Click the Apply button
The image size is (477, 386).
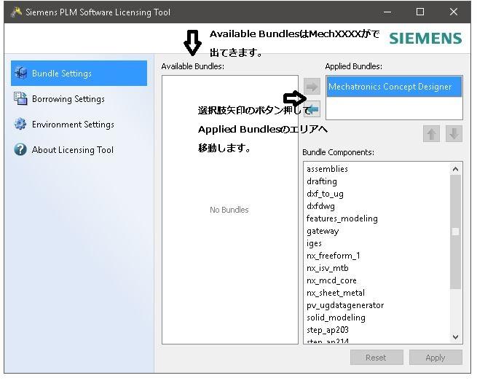(x=435, y=358)
